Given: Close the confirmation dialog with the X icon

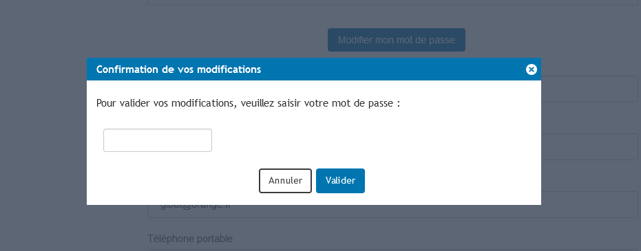Looking at the screenshot, I should 531,69.
